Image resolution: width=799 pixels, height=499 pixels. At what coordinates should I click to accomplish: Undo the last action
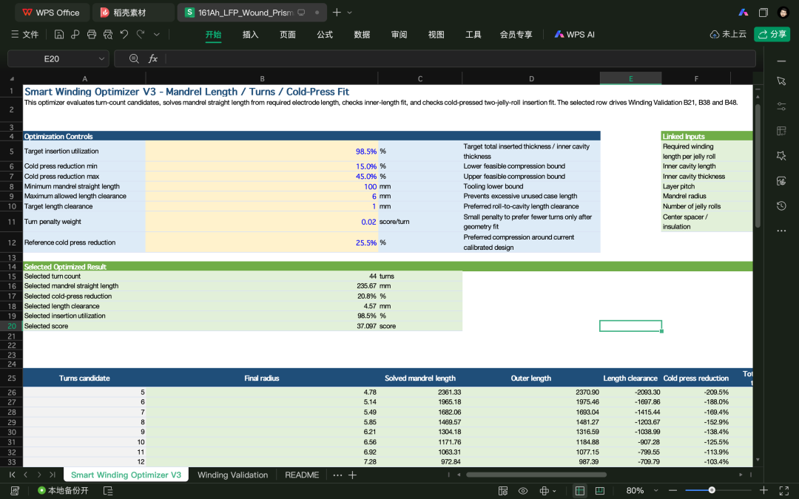[x=124, y=34]
